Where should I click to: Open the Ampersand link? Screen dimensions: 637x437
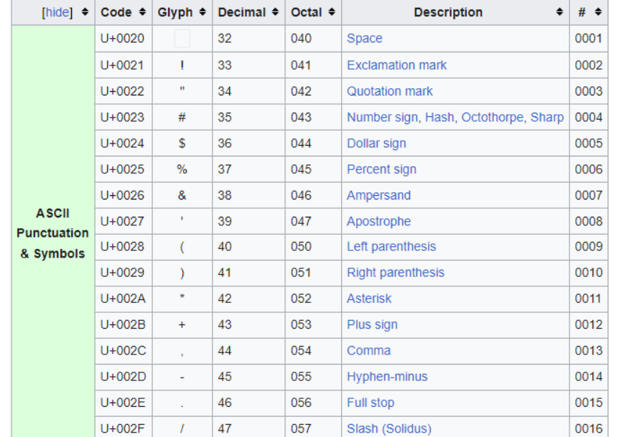pos(378,195)
